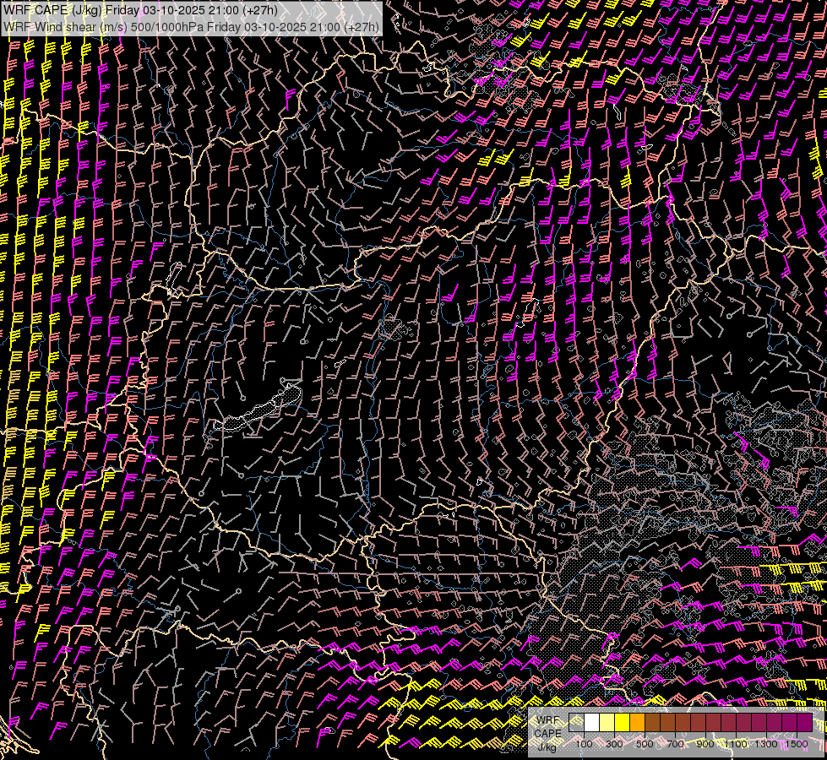Viewport: 827px width, 760px height.
Task: Click the WRF text inside the legend box
Action: pyautogui.click(x=547, y=719)
